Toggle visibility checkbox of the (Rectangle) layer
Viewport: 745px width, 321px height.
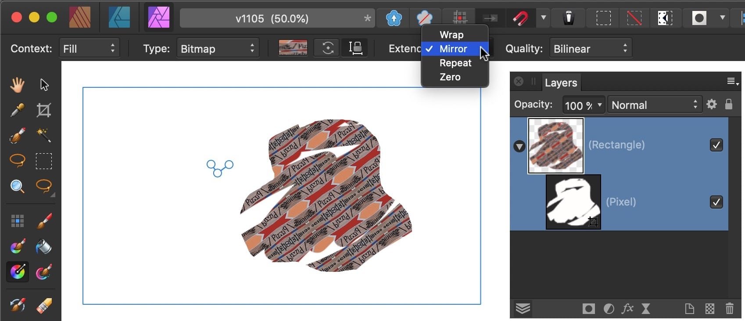[716, 145]
